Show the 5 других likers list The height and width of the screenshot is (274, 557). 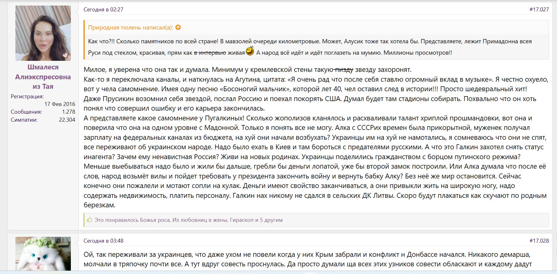pyautogui.click(x=271, y=220)
